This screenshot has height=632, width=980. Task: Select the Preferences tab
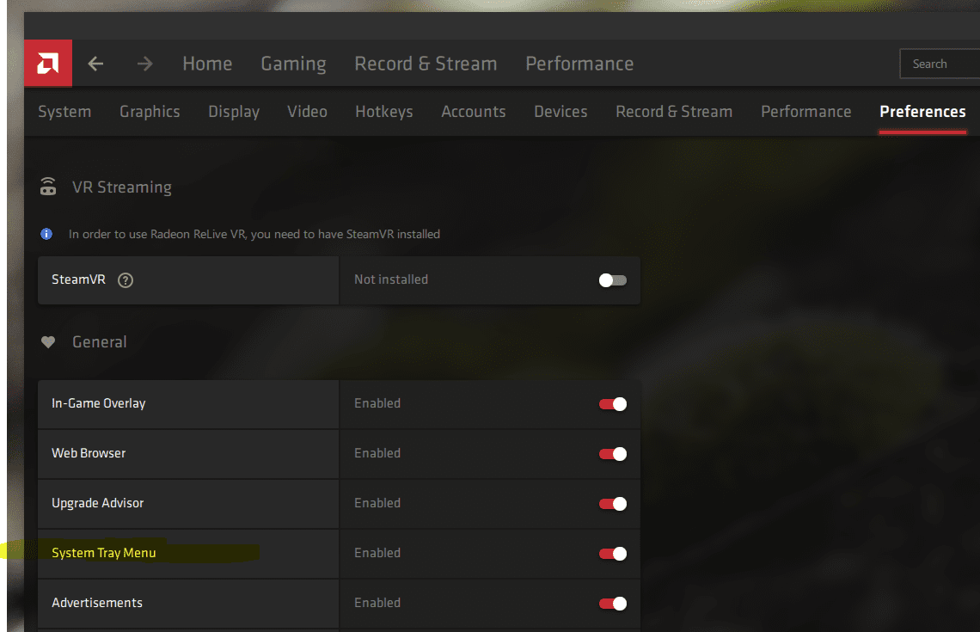click(x=922, y=112)
